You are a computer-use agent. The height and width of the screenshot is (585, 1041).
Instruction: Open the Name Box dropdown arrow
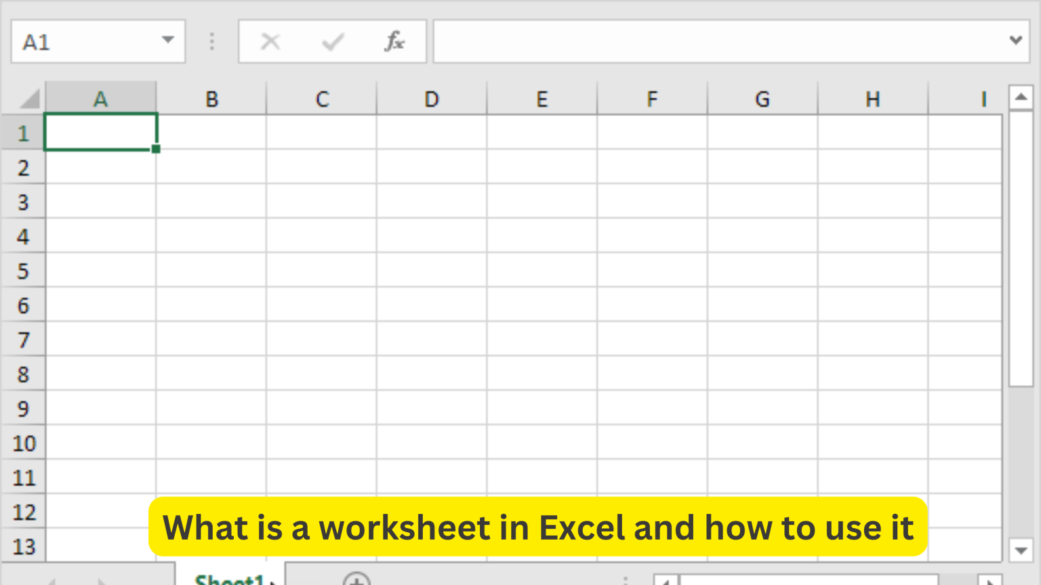point(167,41)
